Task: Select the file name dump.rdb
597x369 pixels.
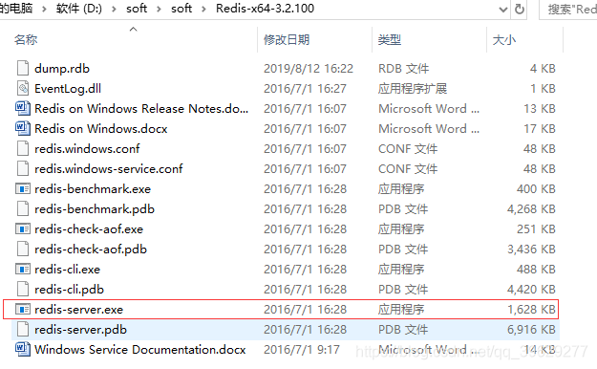Action: (x=62, y=69)
